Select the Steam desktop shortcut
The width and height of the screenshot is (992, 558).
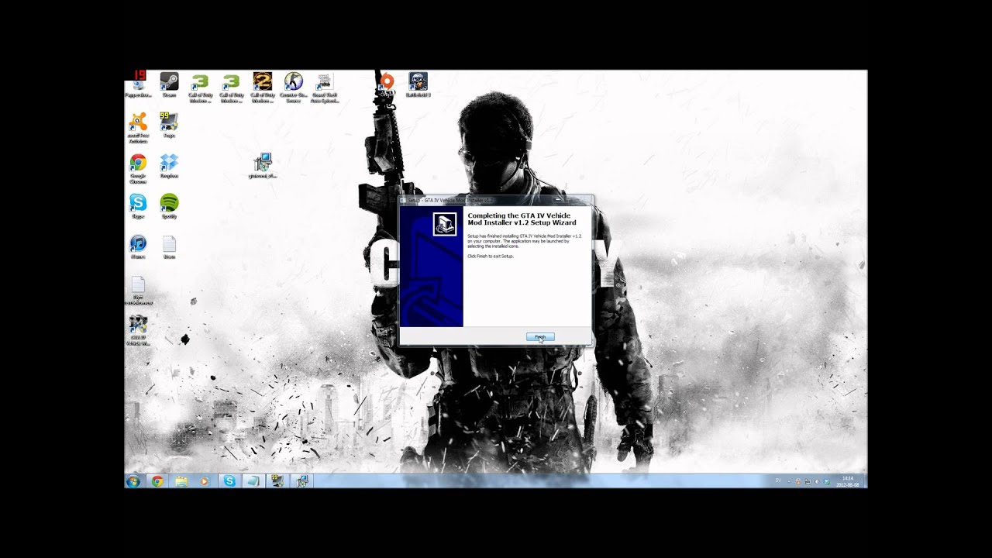(169, 85)
